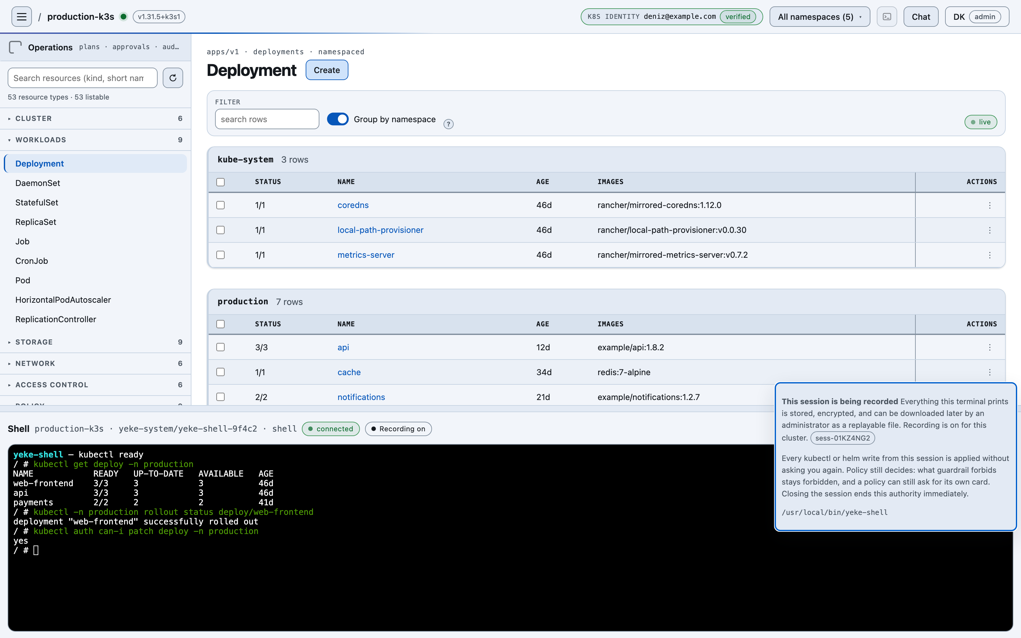Toggle Group by namespace switch

338,119
